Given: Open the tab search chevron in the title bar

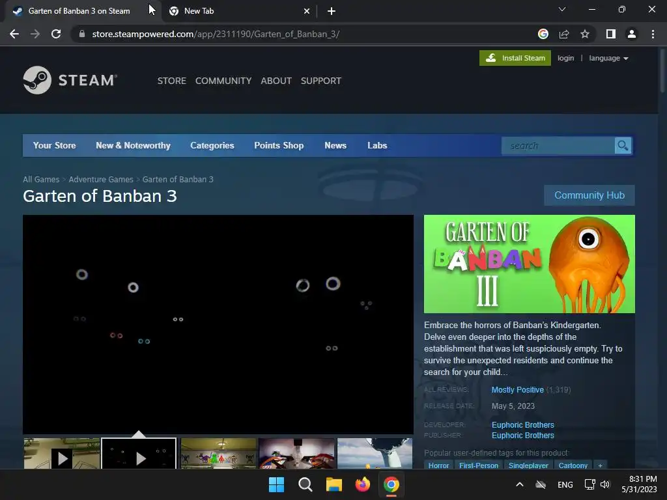Looking at the screenshot, I should coord(562,9).
